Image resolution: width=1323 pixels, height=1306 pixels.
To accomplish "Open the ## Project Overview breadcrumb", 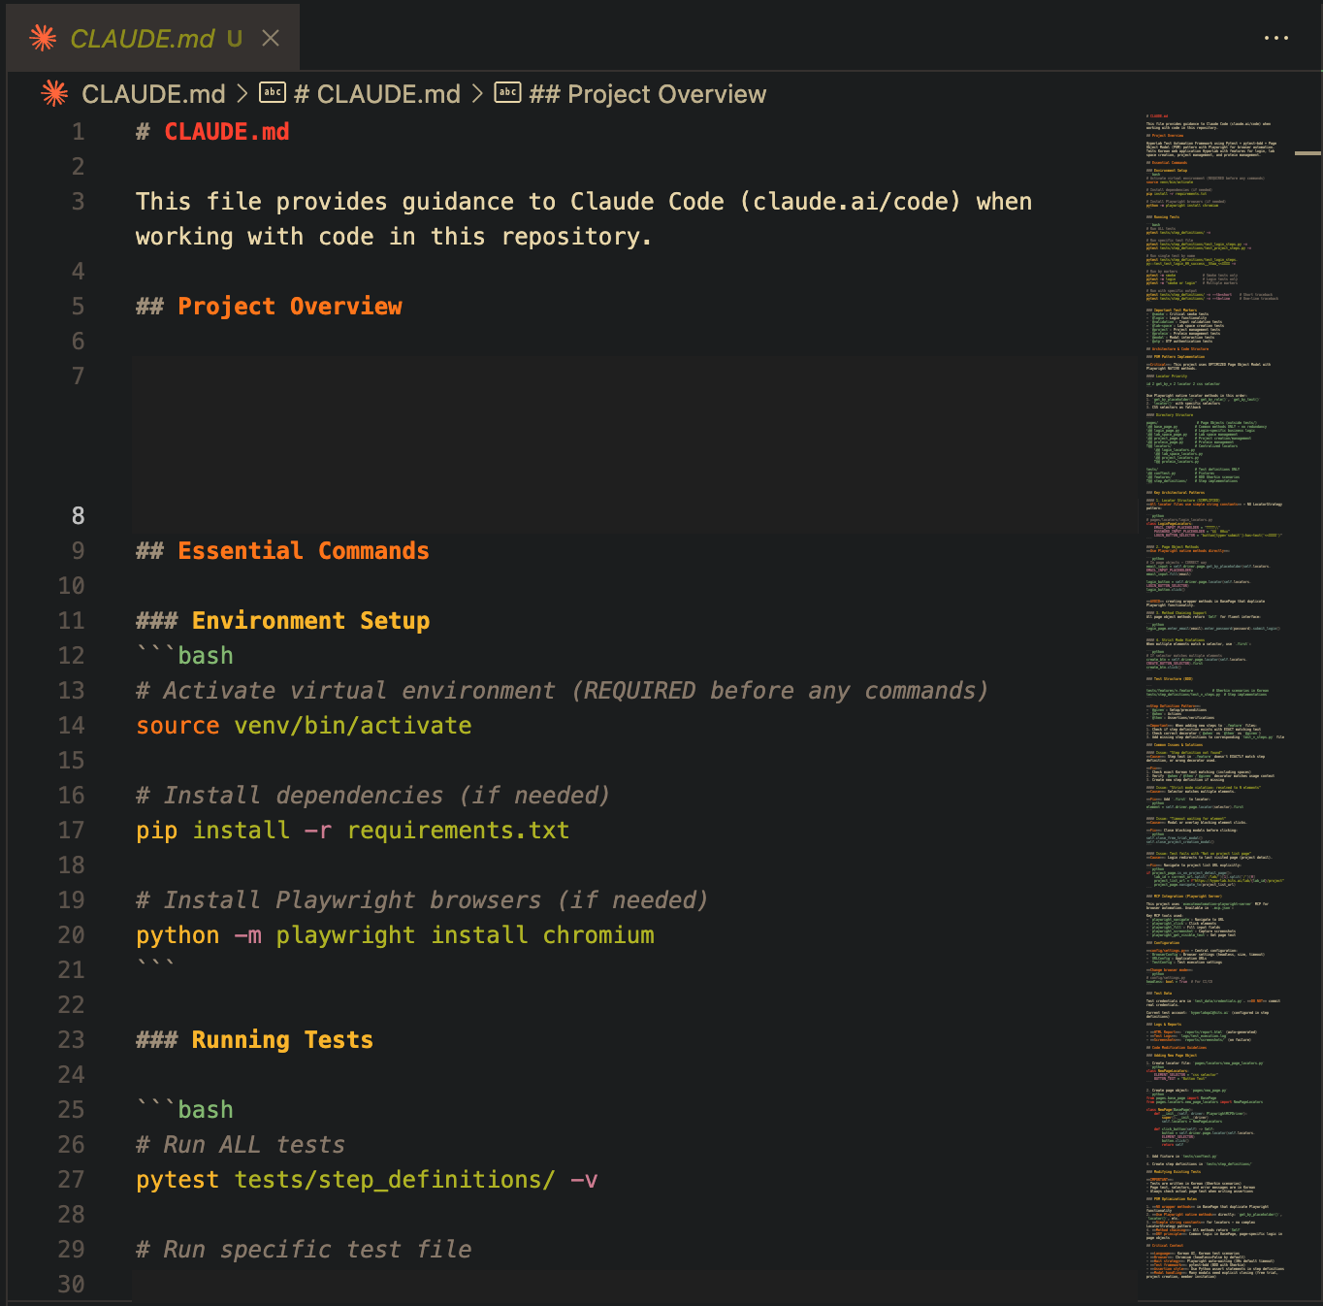I will tap(648, 94).
